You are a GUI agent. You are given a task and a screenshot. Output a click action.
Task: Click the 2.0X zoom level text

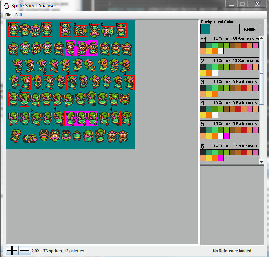(36, 251)
